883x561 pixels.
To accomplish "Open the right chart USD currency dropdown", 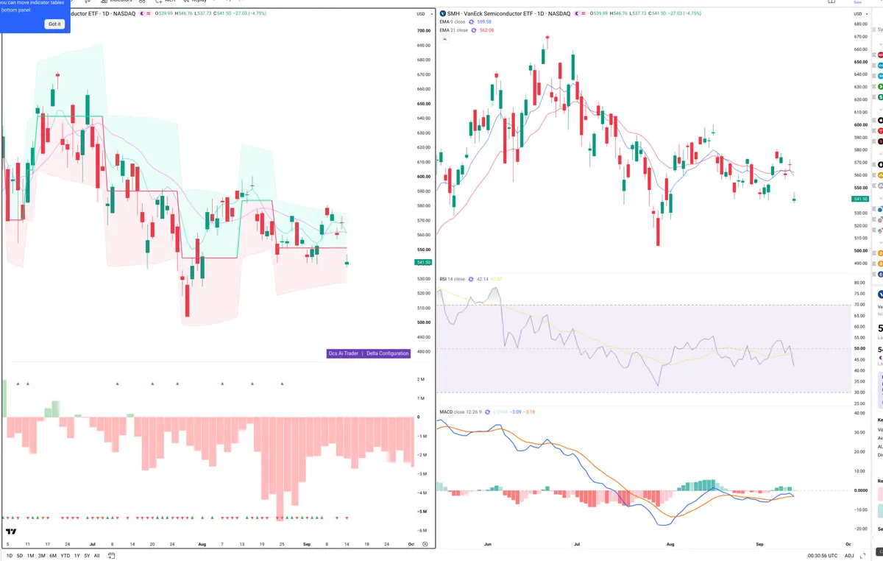I will click(860, 14).
